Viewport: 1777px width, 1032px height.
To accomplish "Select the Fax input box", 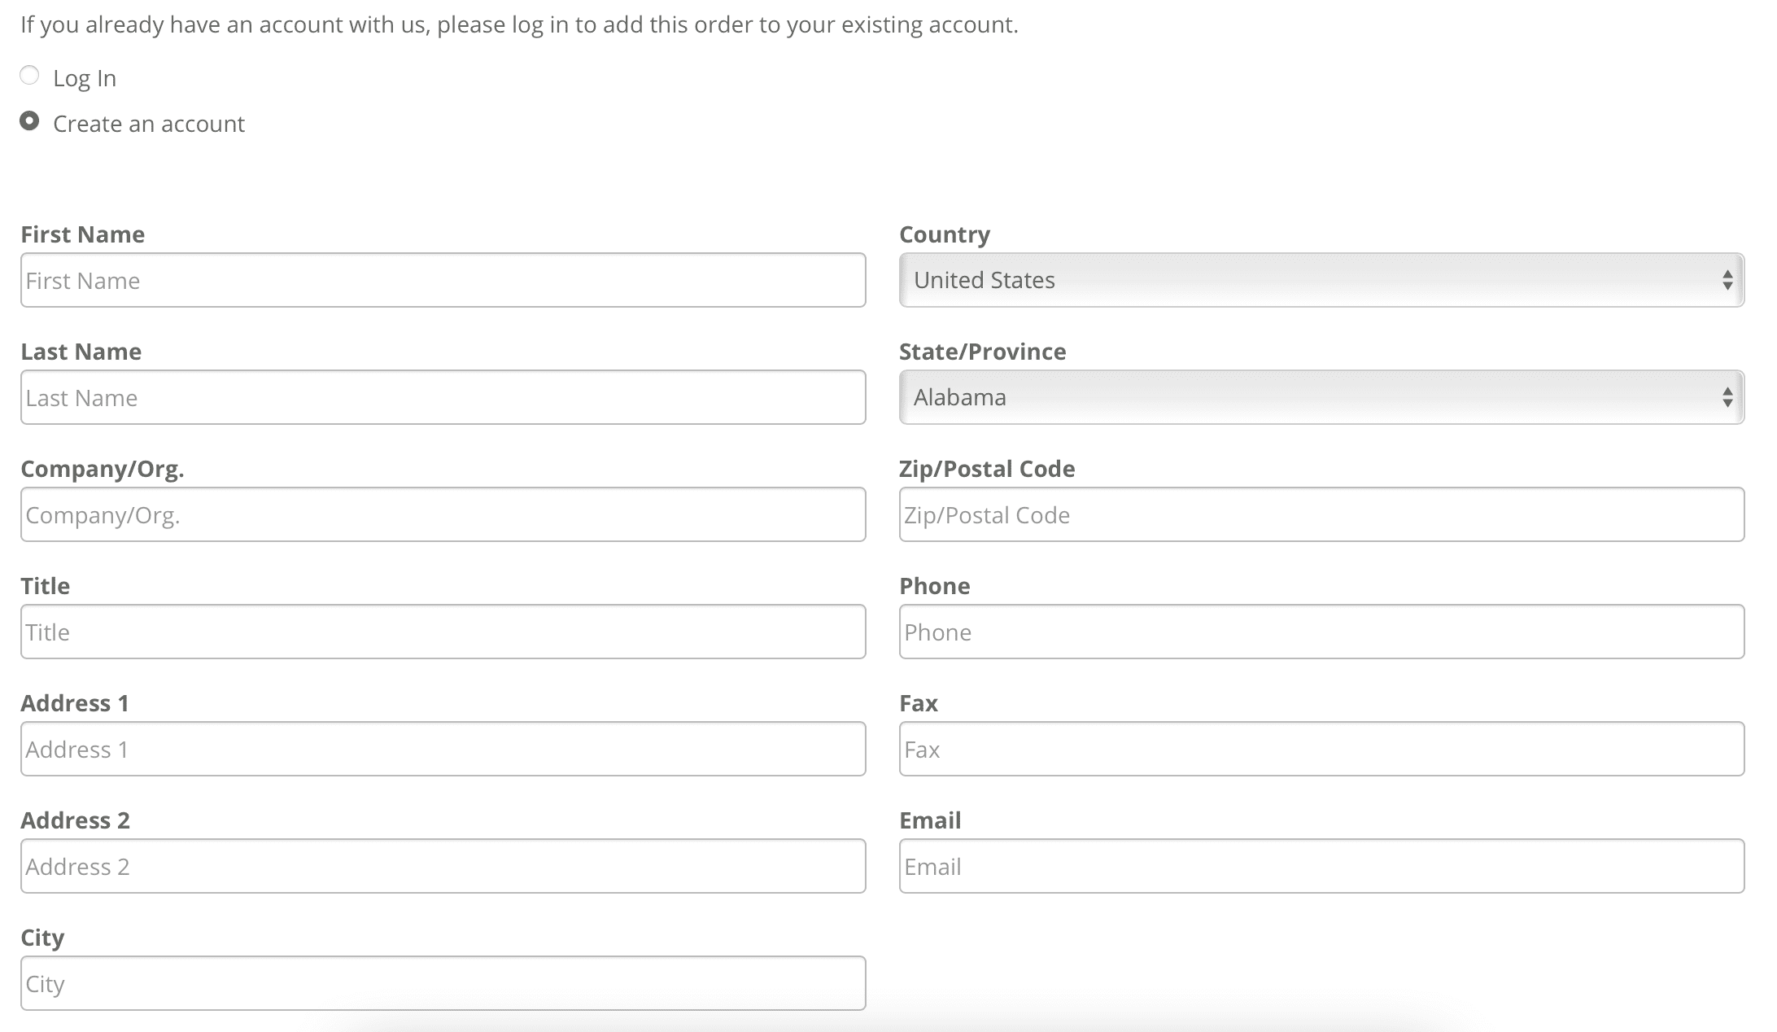I will tap(1321, 749).
